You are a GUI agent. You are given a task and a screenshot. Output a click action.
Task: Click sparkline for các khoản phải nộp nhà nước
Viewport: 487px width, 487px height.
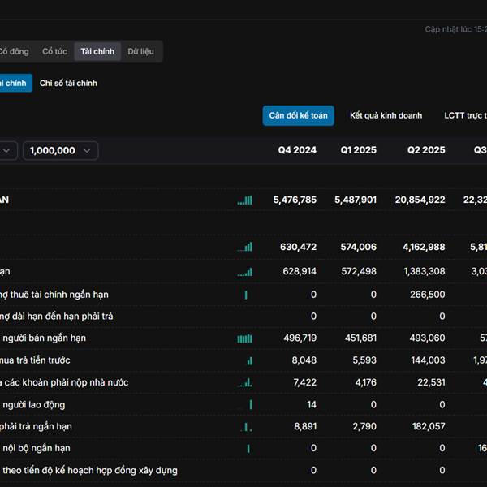click(245, 382)
